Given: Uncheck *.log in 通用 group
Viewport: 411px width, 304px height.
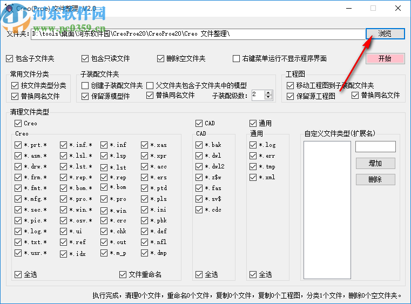Looking at the screenshot, I should (x=253, y=145).
